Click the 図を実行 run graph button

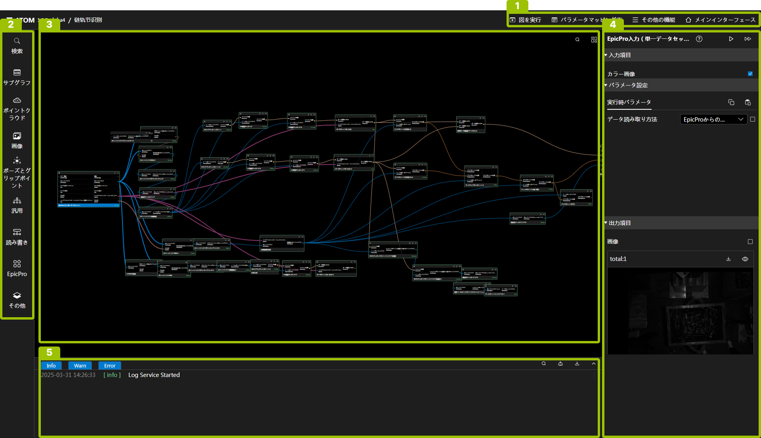[x=526, y=20]
